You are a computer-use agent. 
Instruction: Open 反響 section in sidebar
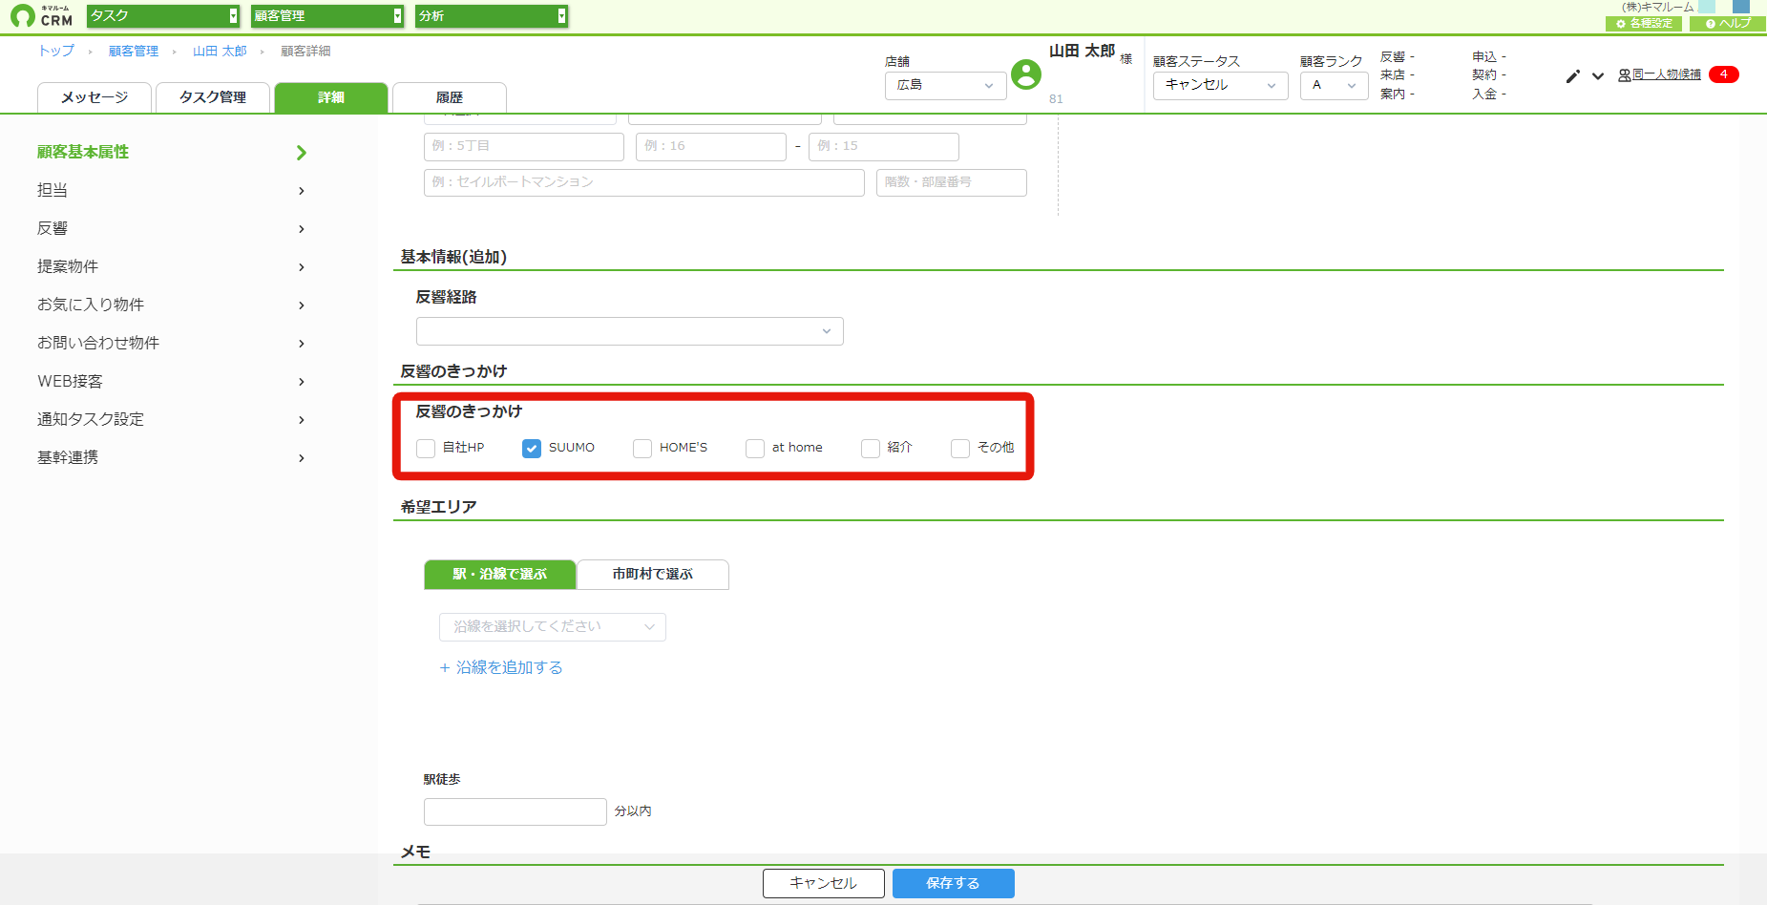(x=53, y=228)
